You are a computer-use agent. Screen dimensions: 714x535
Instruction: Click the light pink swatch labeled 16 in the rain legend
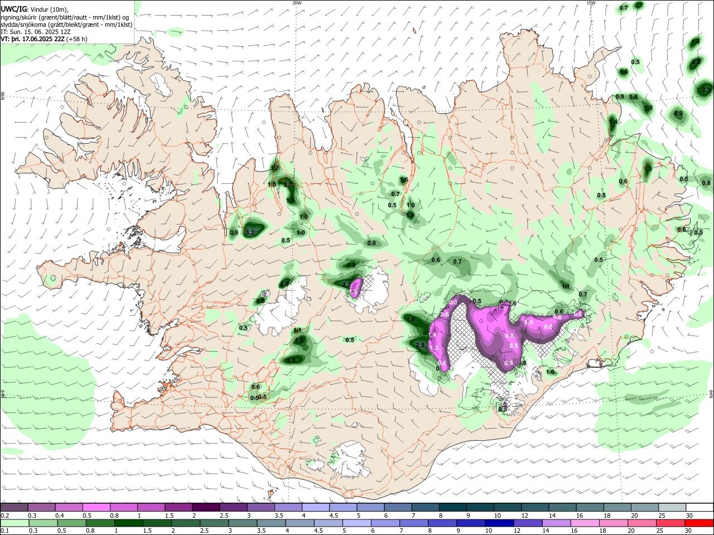(585, 523)
